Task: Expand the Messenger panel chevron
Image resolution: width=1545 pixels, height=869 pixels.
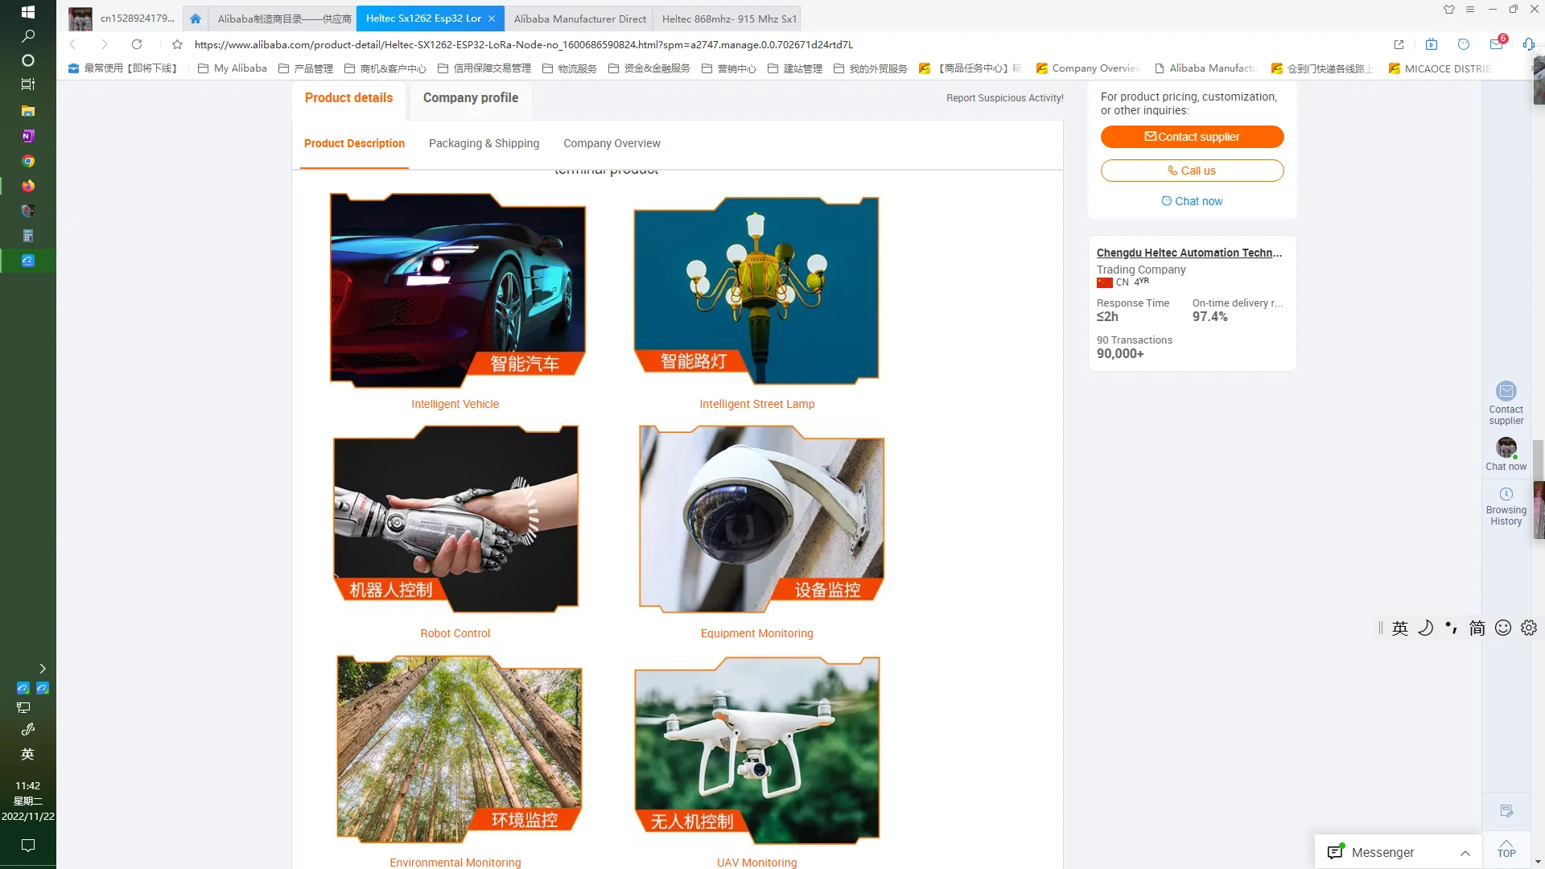Action: point(1465,853)
